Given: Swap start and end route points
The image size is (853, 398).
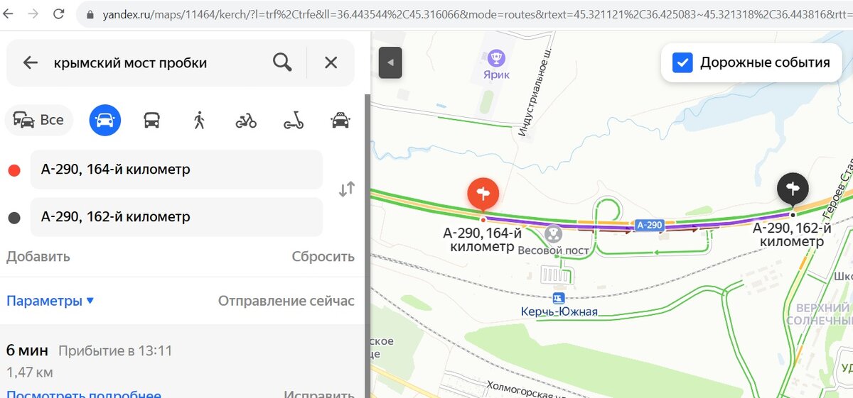Looking at the screenshot, I should [x=346, y=189].
